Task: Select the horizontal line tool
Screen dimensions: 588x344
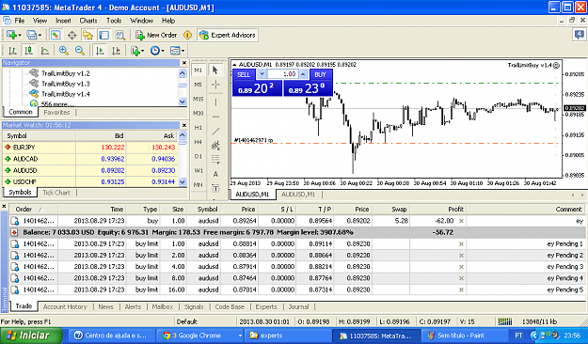Action: pyautogui.click(x=215, y=117)
